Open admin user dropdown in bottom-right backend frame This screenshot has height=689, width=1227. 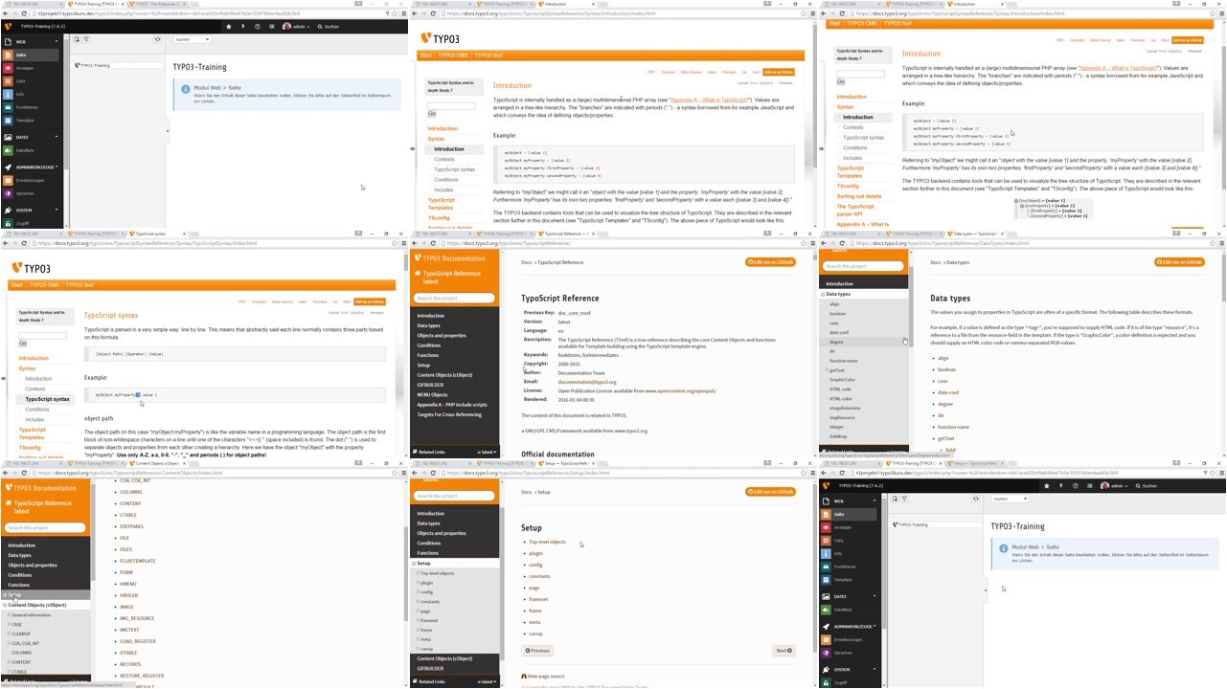1114,486
